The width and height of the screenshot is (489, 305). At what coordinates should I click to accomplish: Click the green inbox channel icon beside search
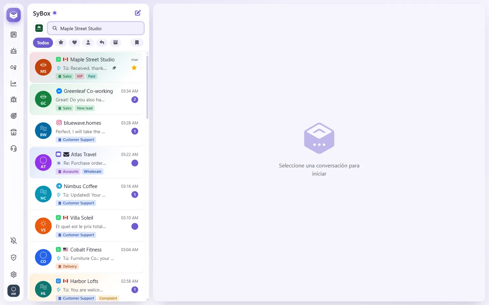[x=39, y=28]
